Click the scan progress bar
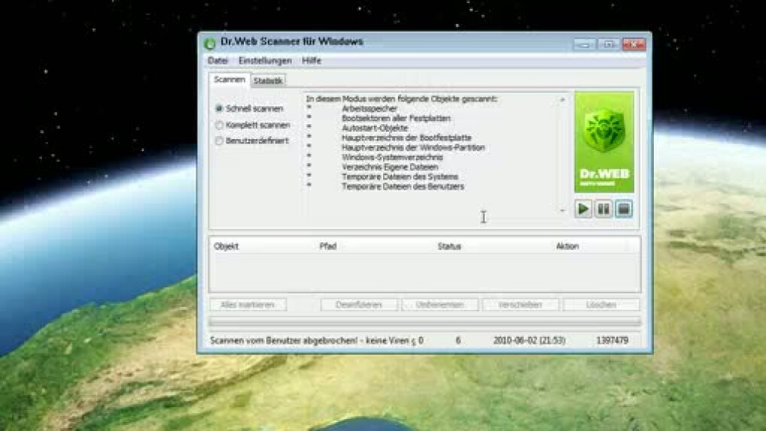 (424, 322)
